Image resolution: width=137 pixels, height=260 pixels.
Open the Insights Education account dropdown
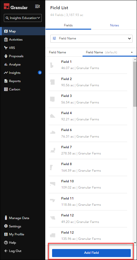pyautogui.click(x=23, y=18)
